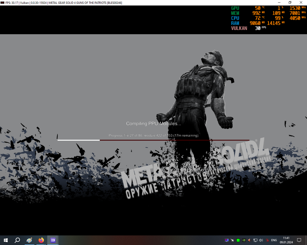
Task: Open the system volume tray icon
Action: click(x=261, y=240)
